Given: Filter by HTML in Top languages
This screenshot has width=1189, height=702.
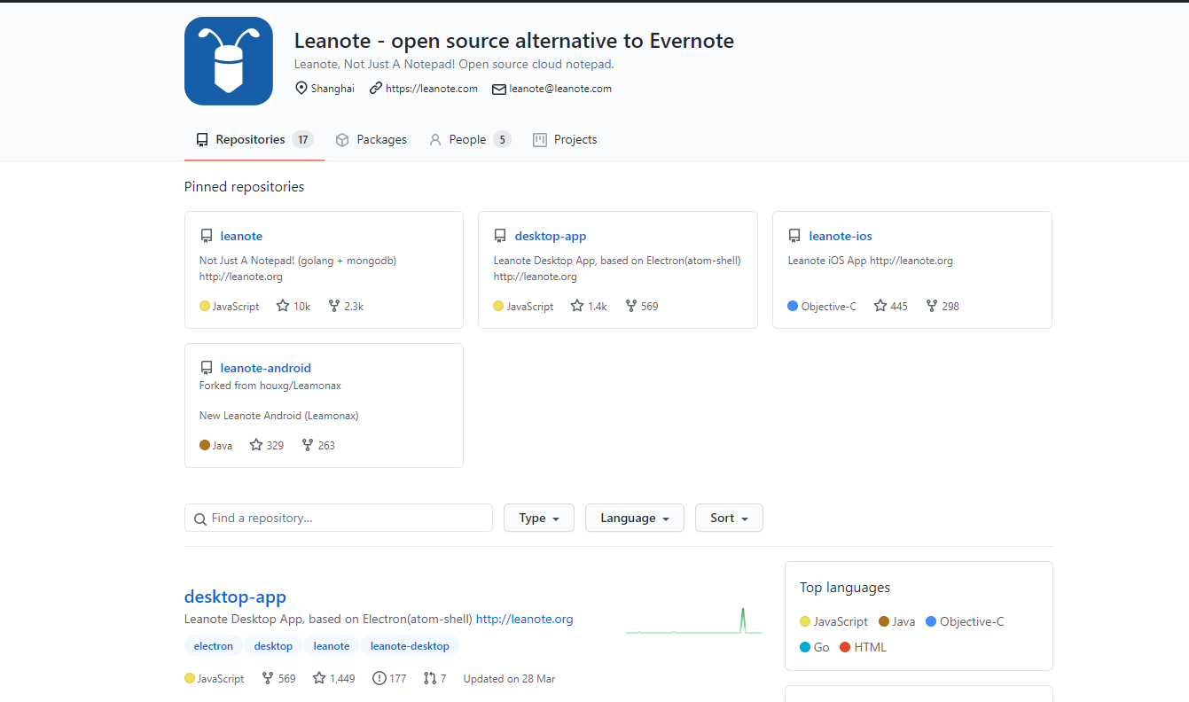Looking at the screenshot, I should 863,647.
